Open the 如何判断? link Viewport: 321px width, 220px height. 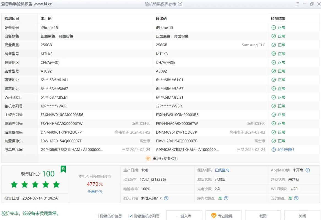(286, 150)
